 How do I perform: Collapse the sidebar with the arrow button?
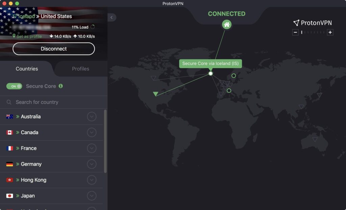pos(112,18)
